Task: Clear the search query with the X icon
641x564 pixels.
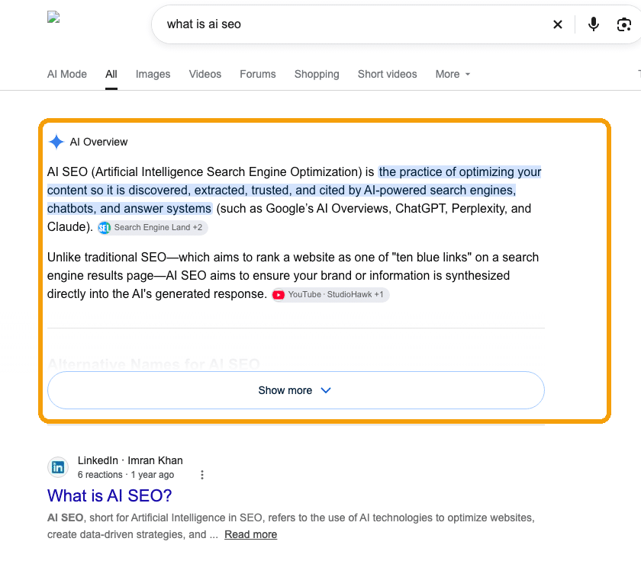Action: [558, 24]
